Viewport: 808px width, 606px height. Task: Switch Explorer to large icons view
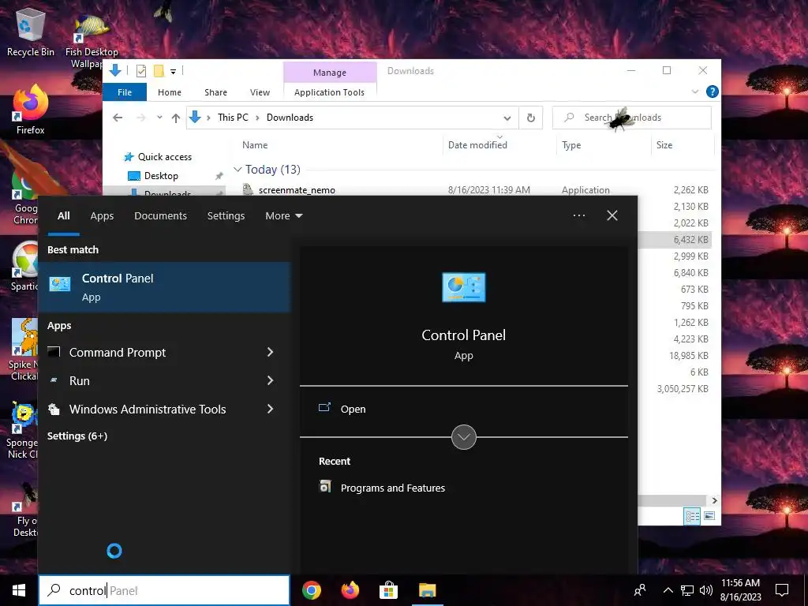coord(709,516)
